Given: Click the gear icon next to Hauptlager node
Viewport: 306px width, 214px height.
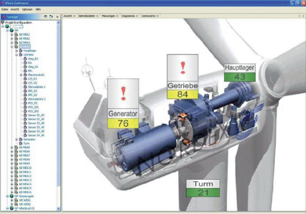Looking at the screenshot, I should pos(21,51).
